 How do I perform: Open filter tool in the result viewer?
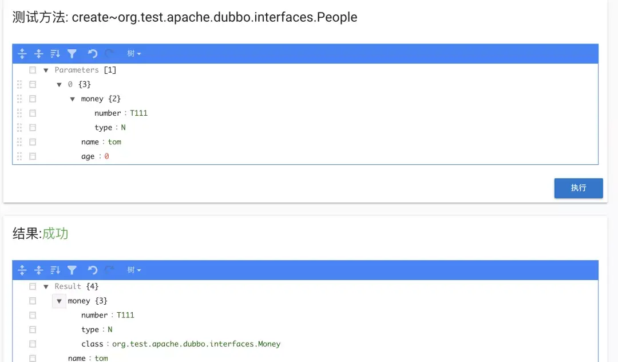coord(72,270)
